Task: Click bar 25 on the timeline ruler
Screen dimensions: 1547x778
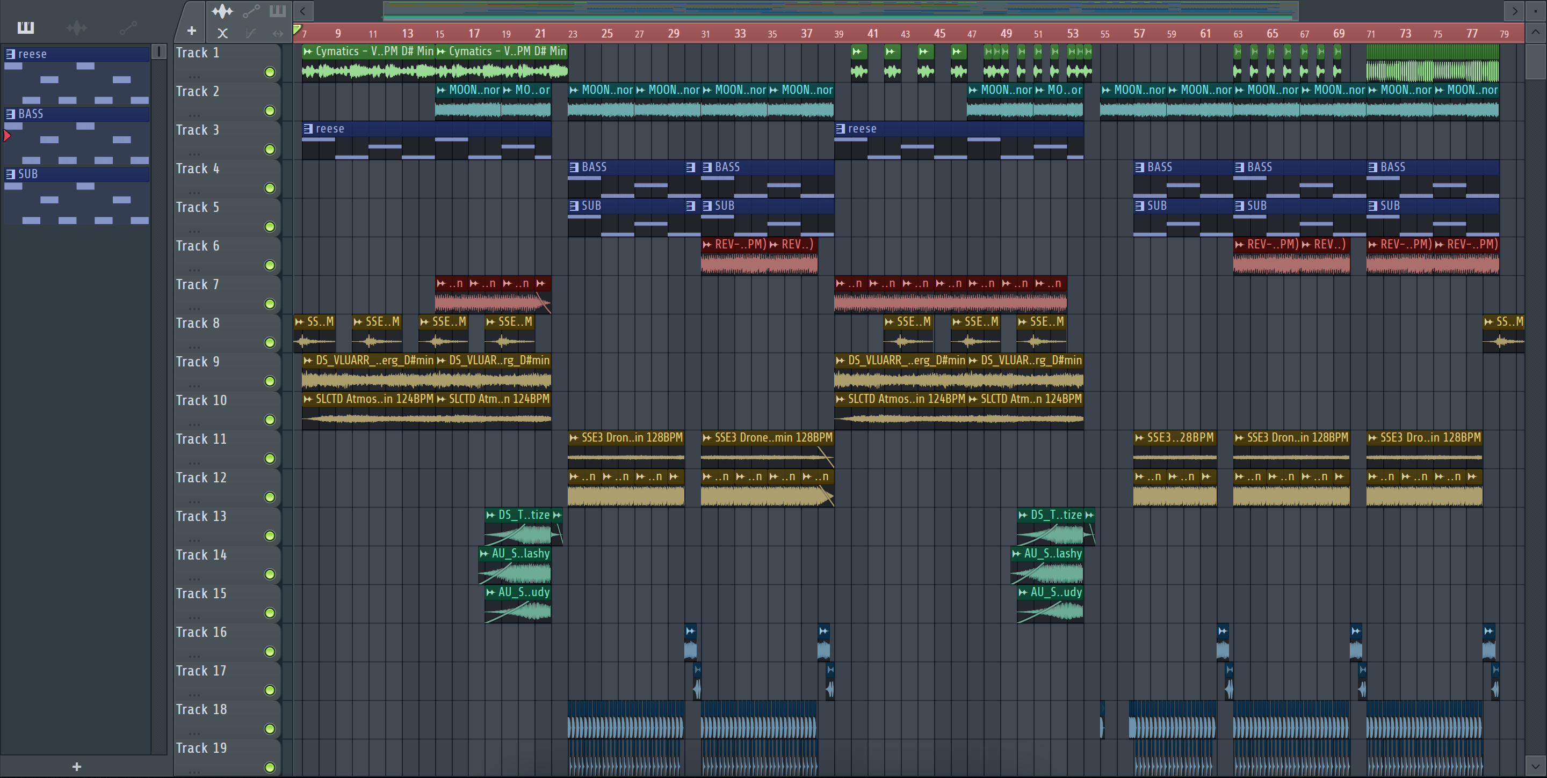Action: point(606,34)
